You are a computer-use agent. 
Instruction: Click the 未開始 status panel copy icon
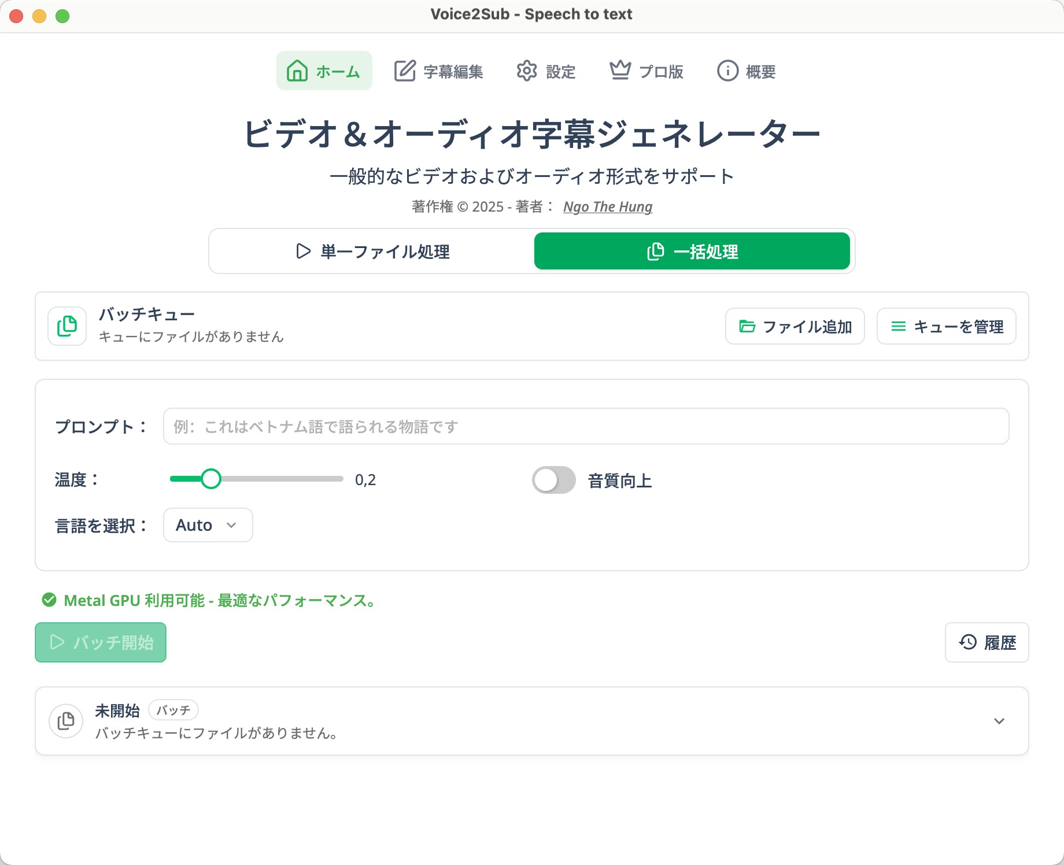tap(66, 721)
